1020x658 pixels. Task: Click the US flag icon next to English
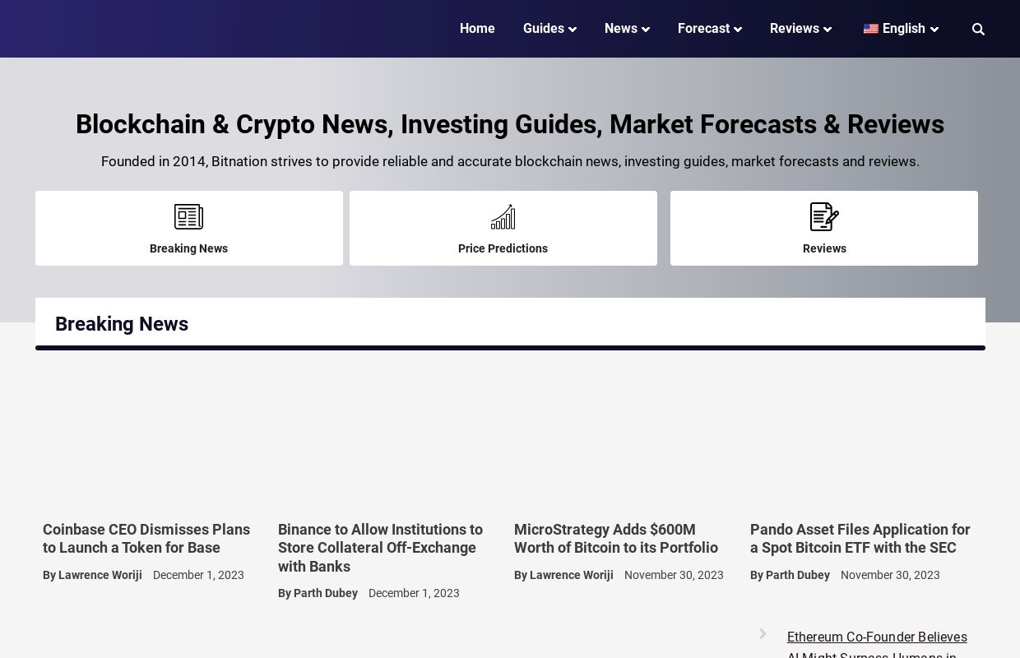point(871,29)
